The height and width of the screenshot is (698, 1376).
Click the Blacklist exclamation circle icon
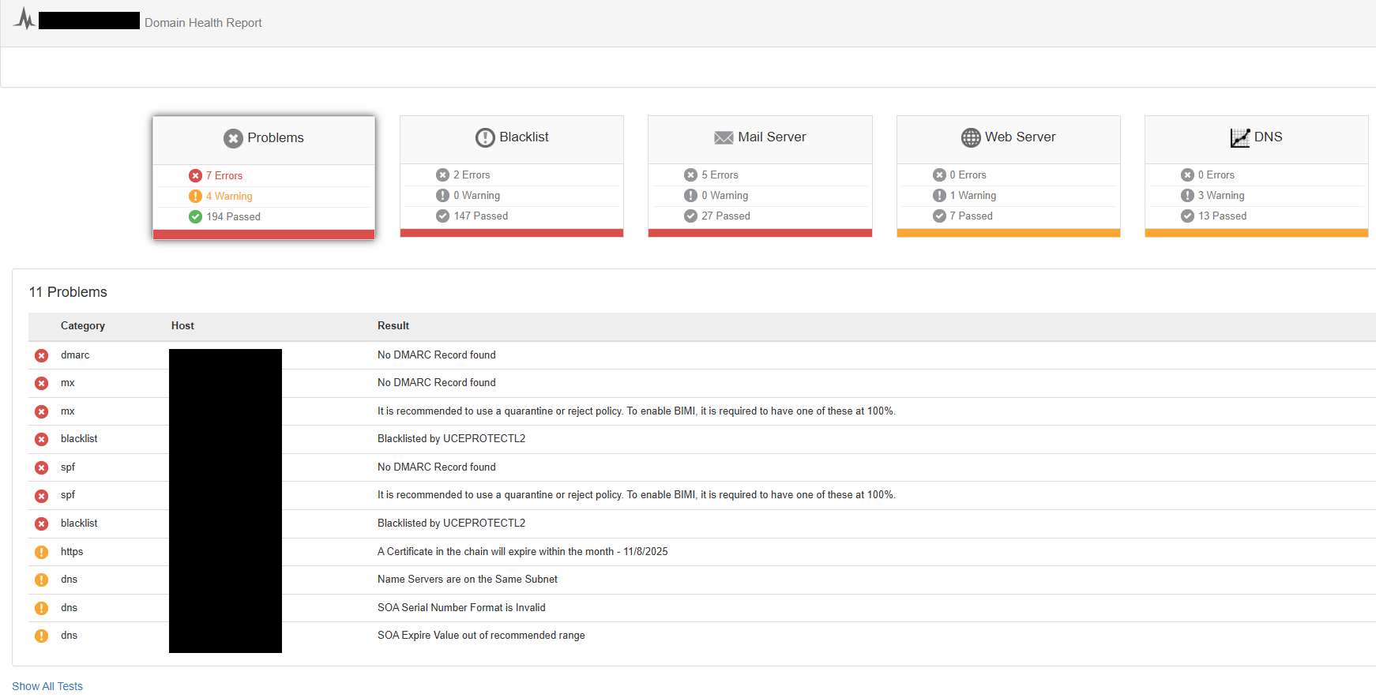pos(485,137)
